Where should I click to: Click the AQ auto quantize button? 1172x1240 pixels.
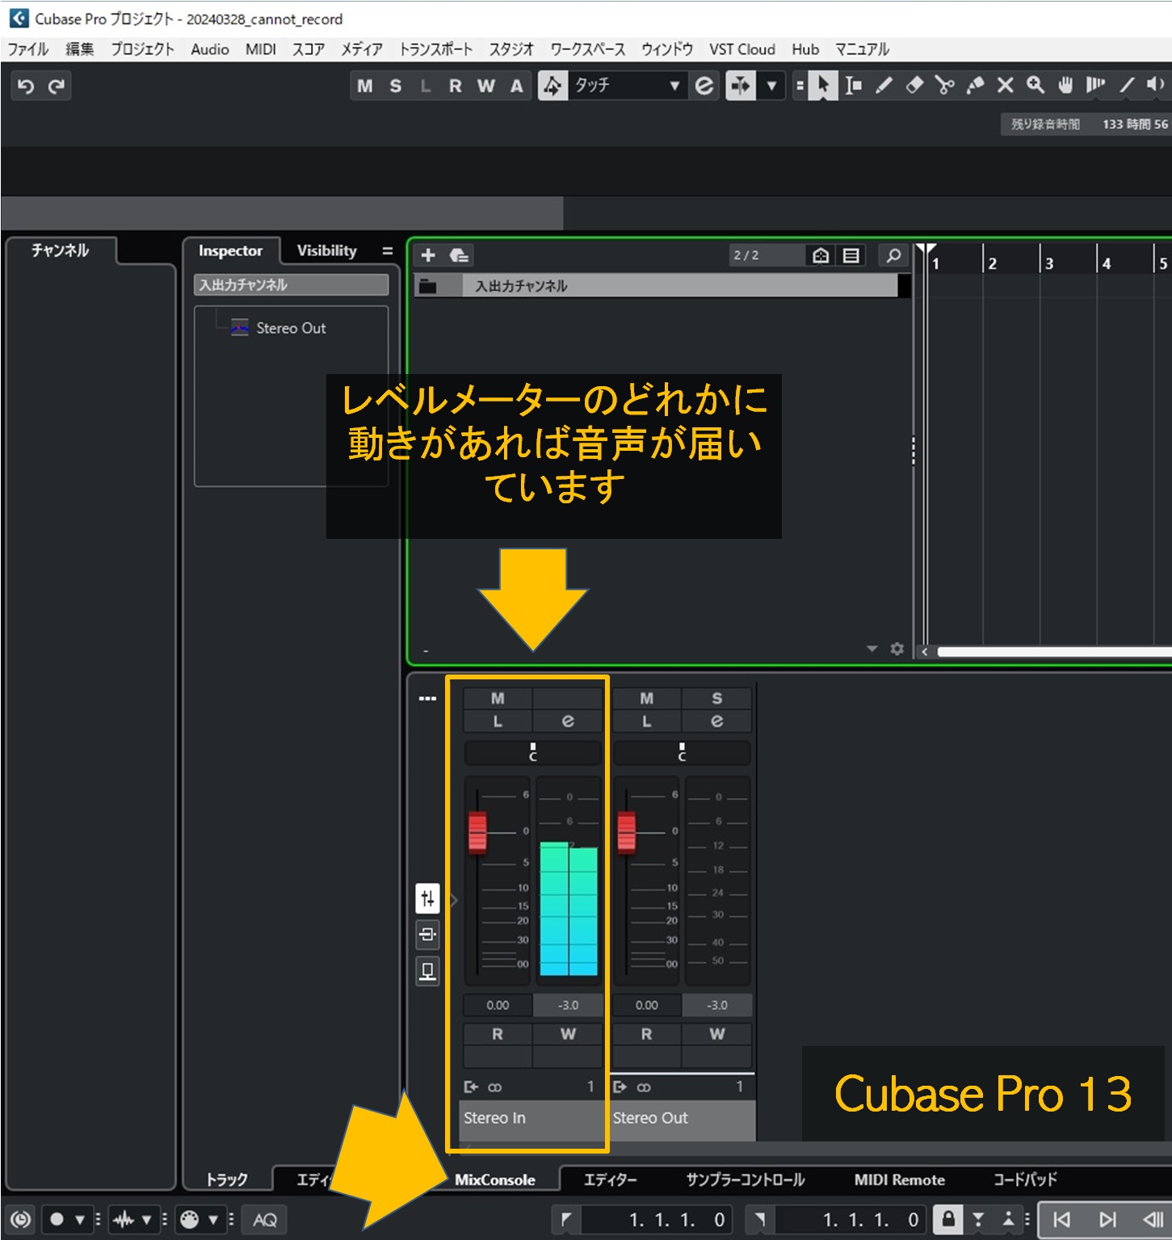pos(265,1220)
